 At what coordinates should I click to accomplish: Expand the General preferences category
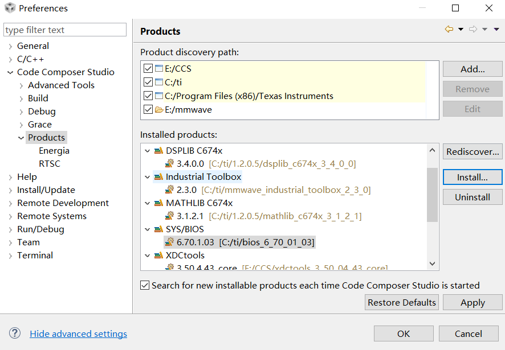(10, 46)
